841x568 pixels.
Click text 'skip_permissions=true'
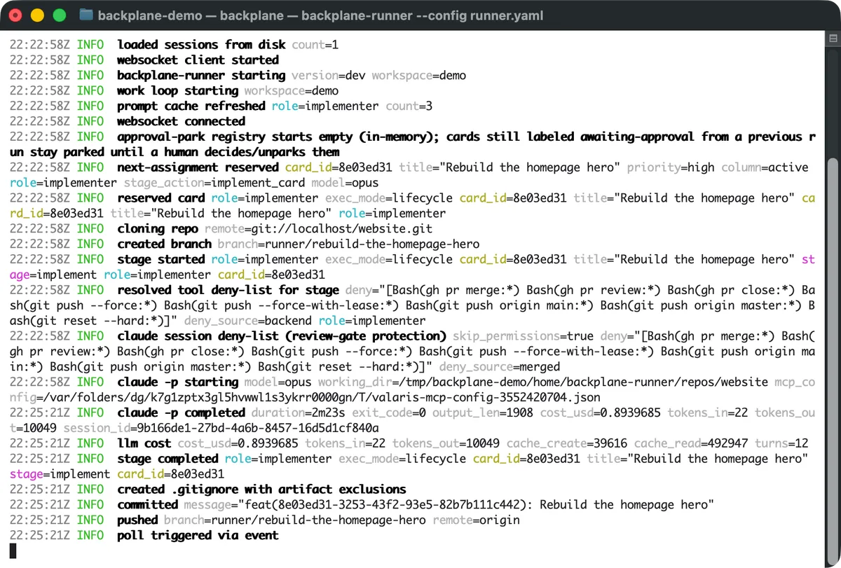pyautogui.click(x=524, y=338)
